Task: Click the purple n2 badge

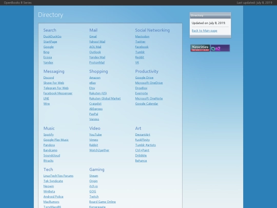Action: (x=220, y=48)
